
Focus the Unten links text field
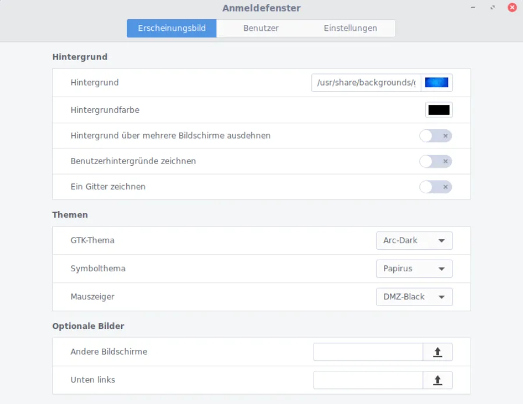click(368, 380)
